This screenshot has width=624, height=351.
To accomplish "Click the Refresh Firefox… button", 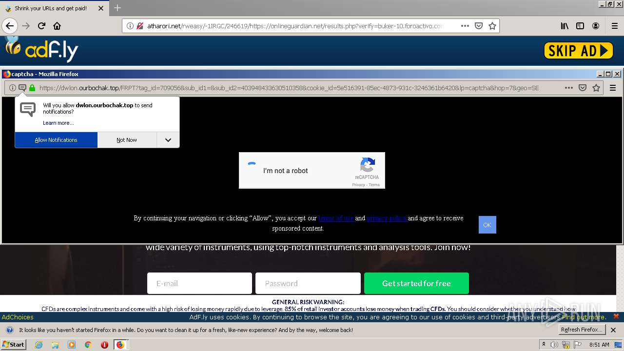I will [582, 330].
